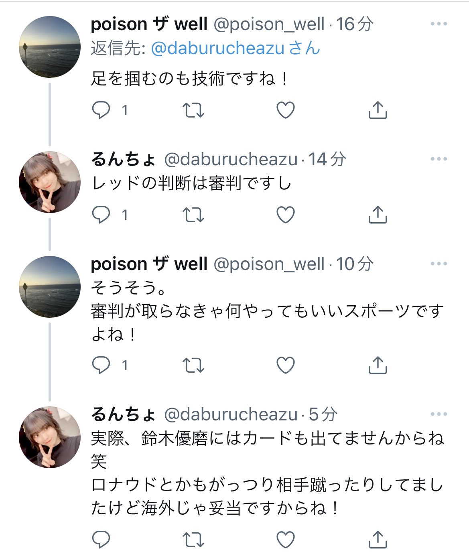Screen dimensions: 469x556
Task: Reply to the 16分 poison ザ well tweet
Action: 101,110
